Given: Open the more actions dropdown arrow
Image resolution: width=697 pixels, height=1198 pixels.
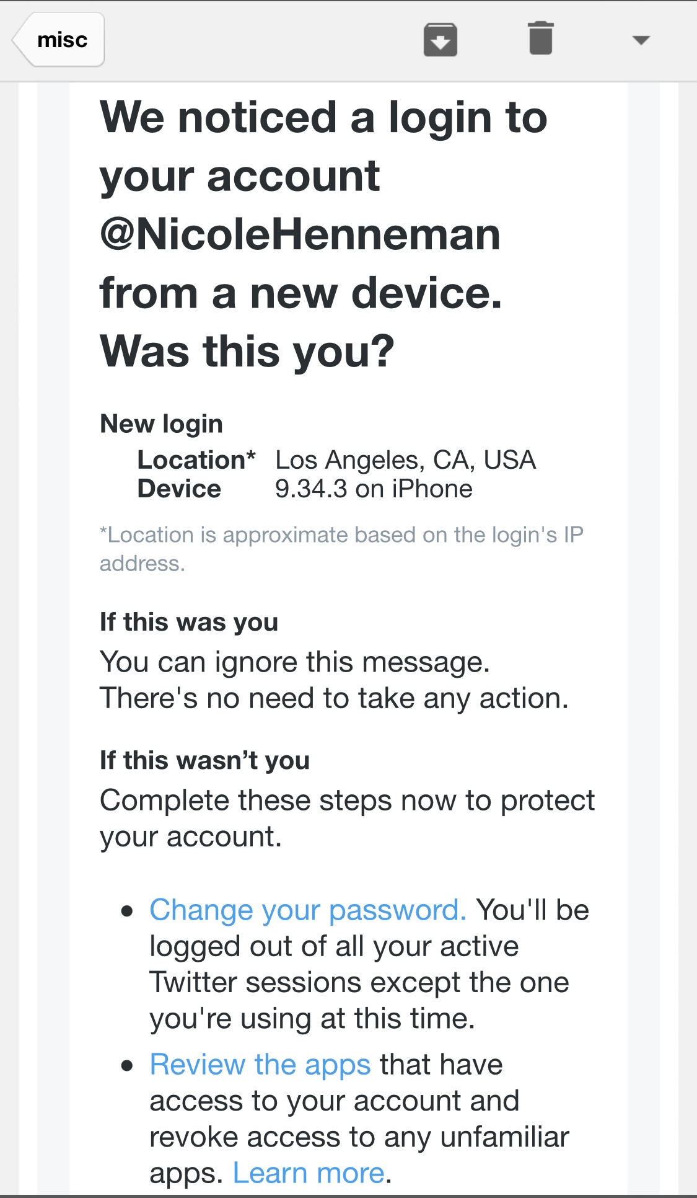Looking at the screenshot, I should pos(641,40).
